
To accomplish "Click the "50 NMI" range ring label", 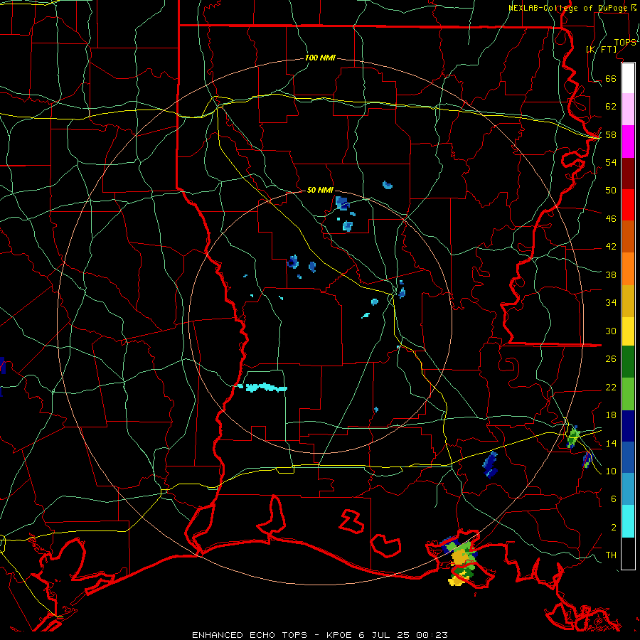I will click(320, 190).
